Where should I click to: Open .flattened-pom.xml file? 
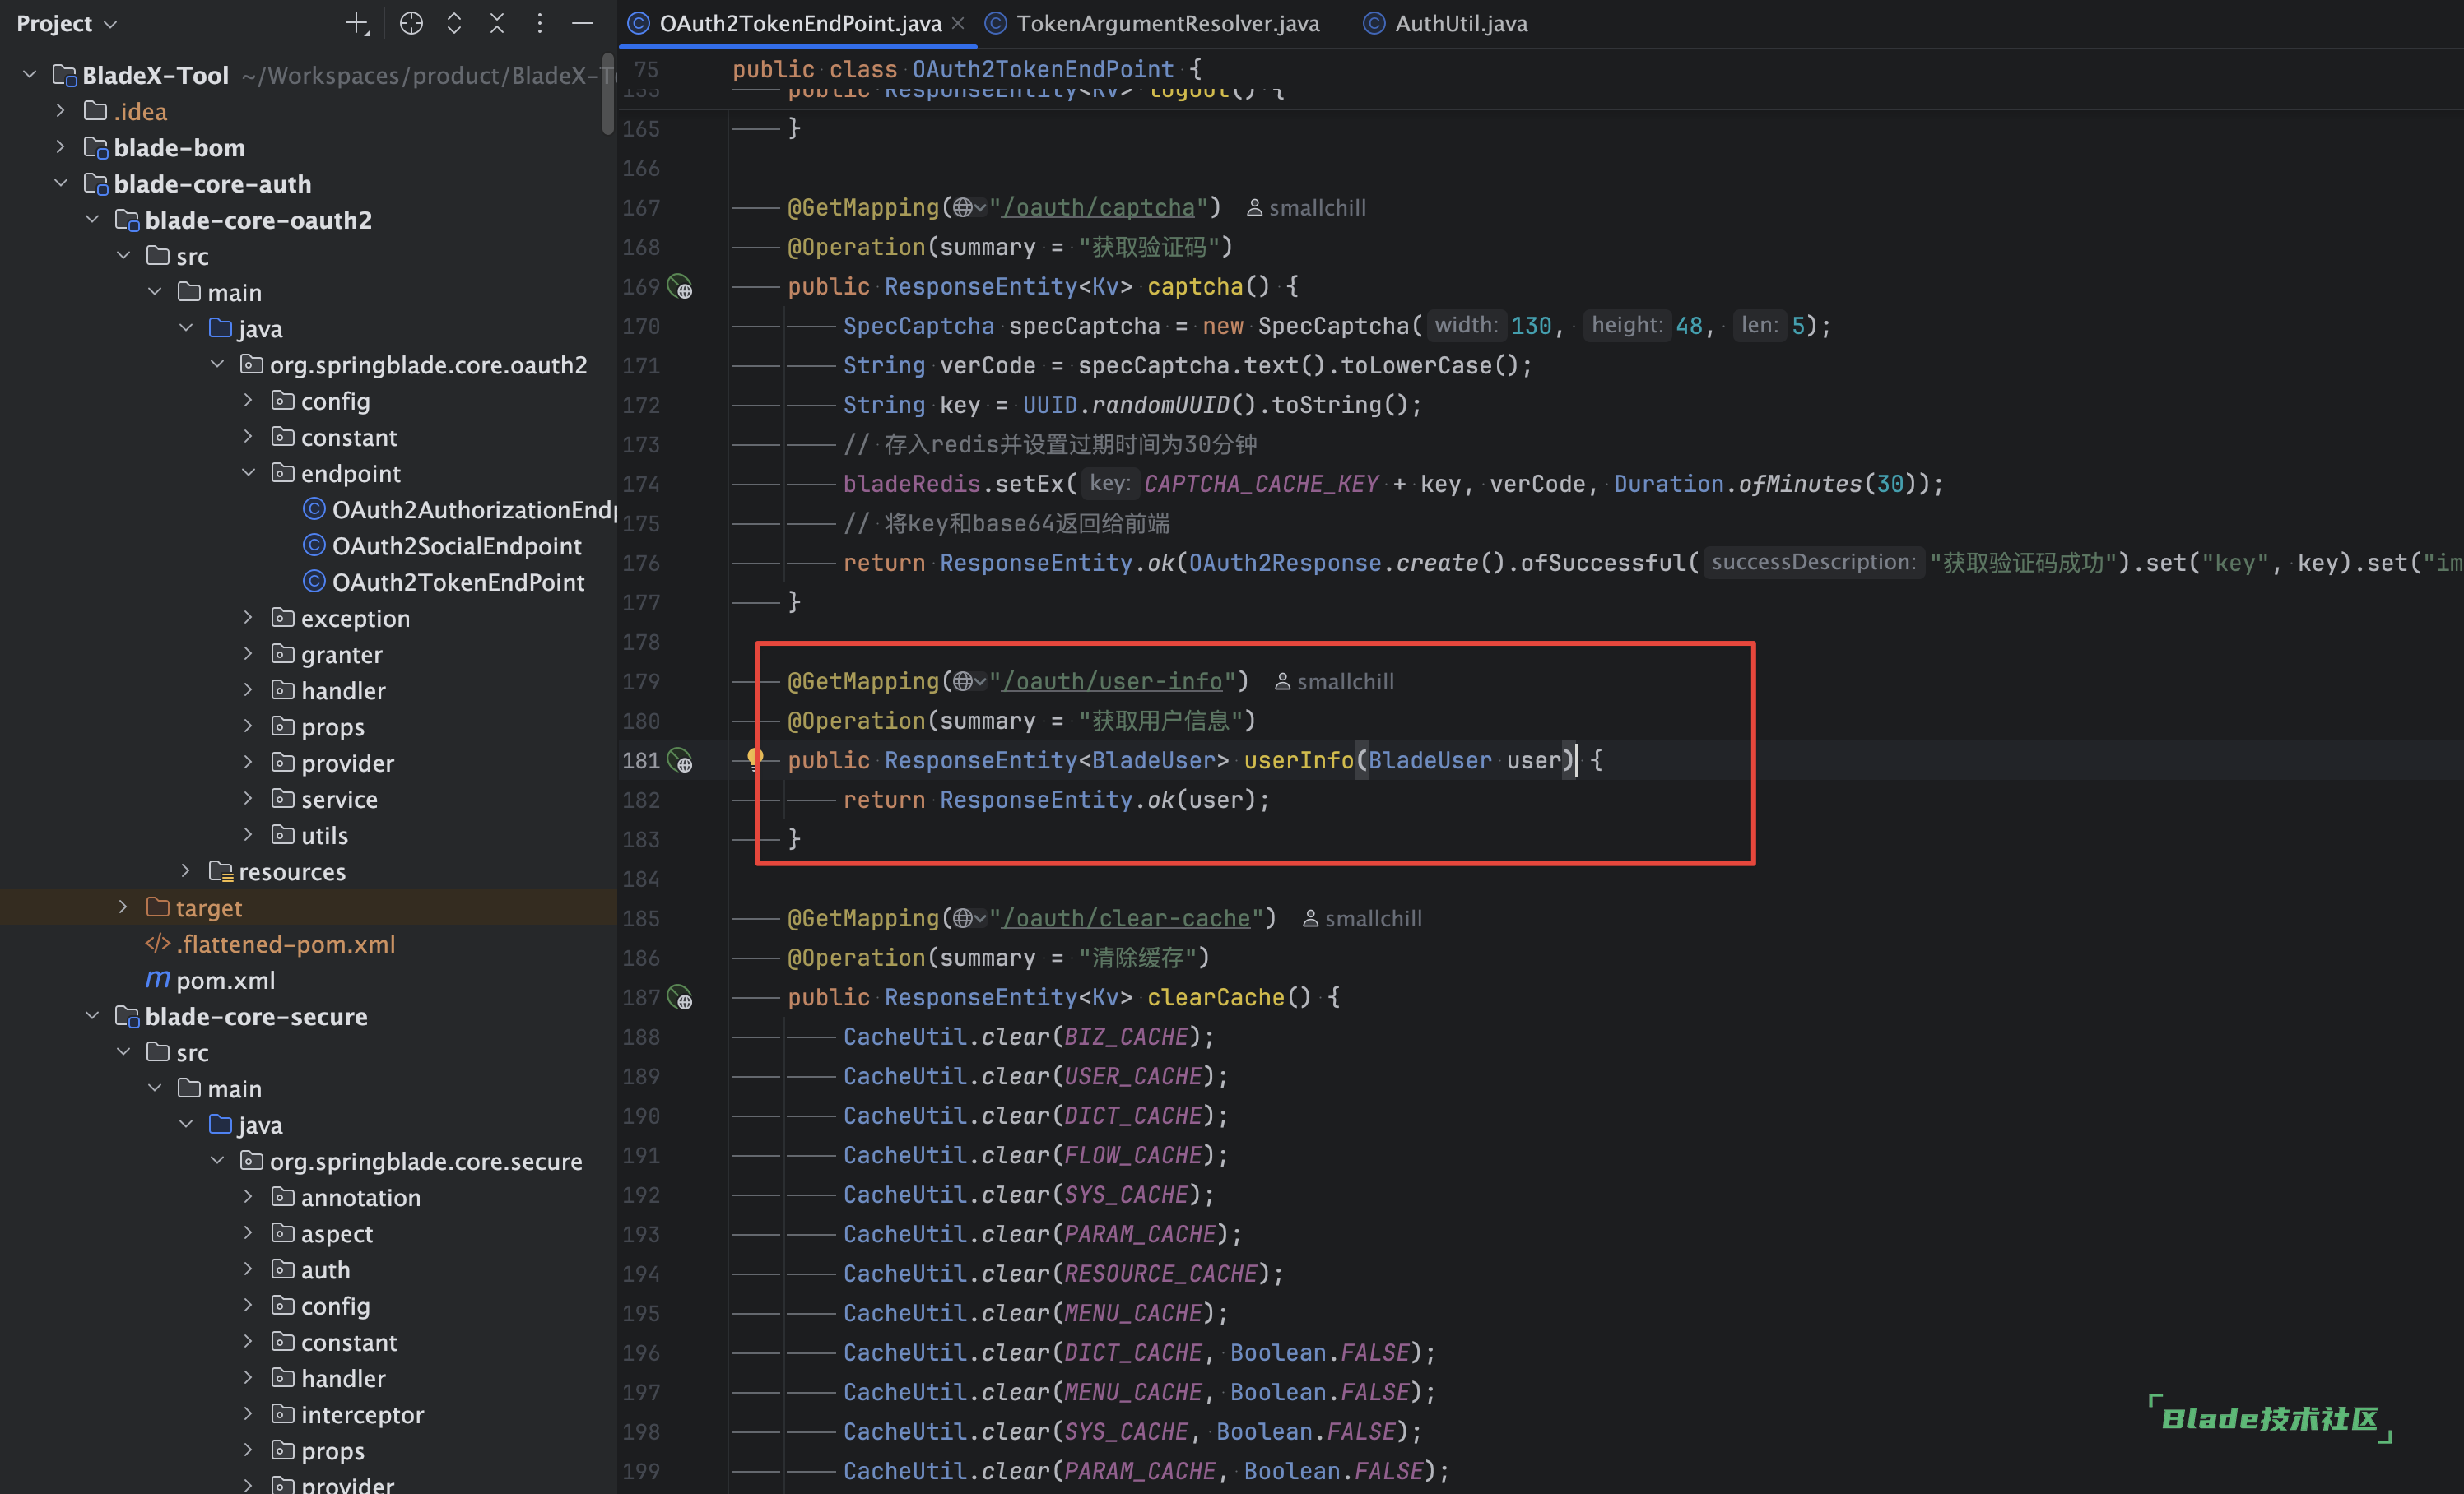(271, 944)
